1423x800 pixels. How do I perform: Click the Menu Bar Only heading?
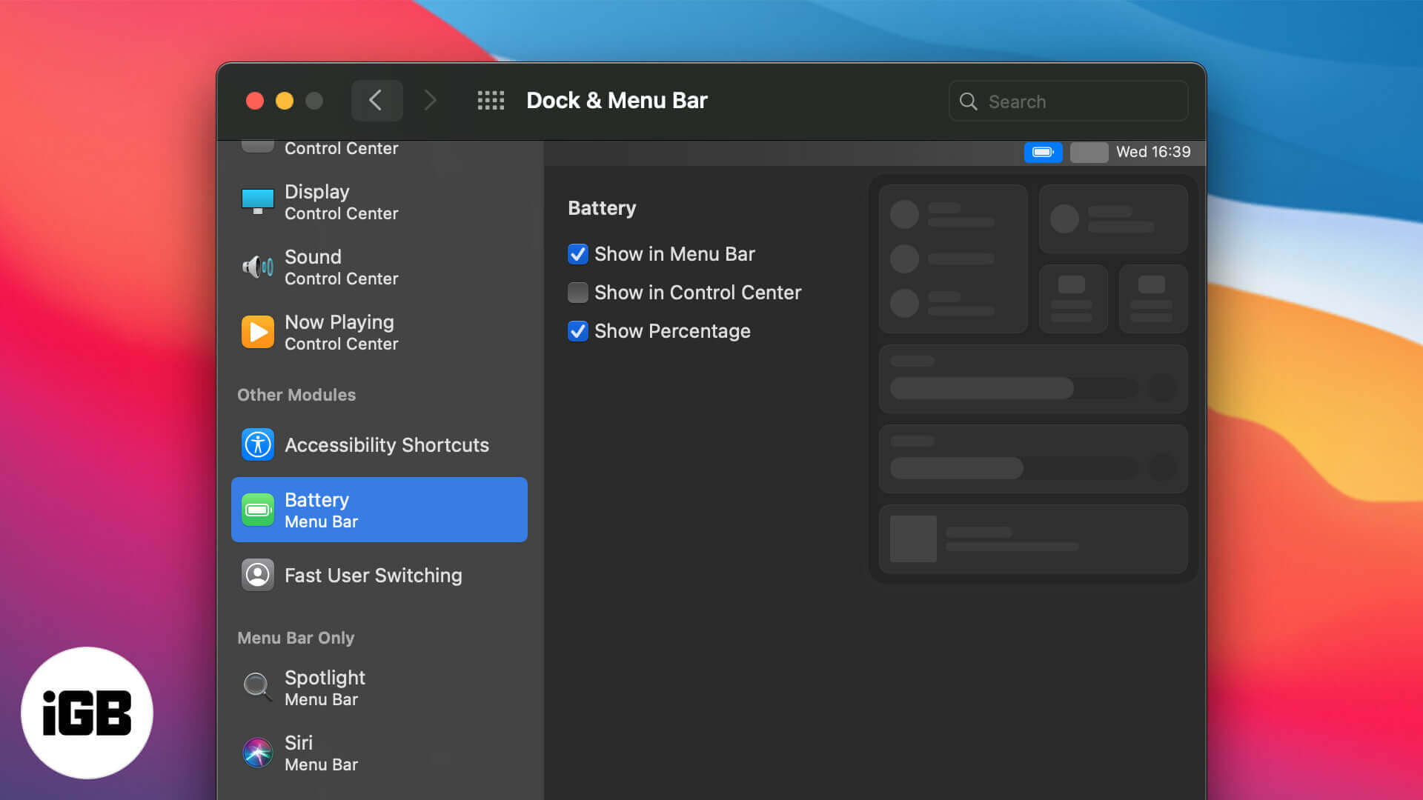pos(296,638)
